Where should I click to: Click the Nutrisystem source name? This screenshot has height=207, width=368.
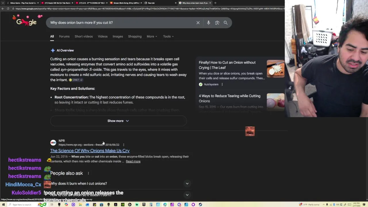211,85
